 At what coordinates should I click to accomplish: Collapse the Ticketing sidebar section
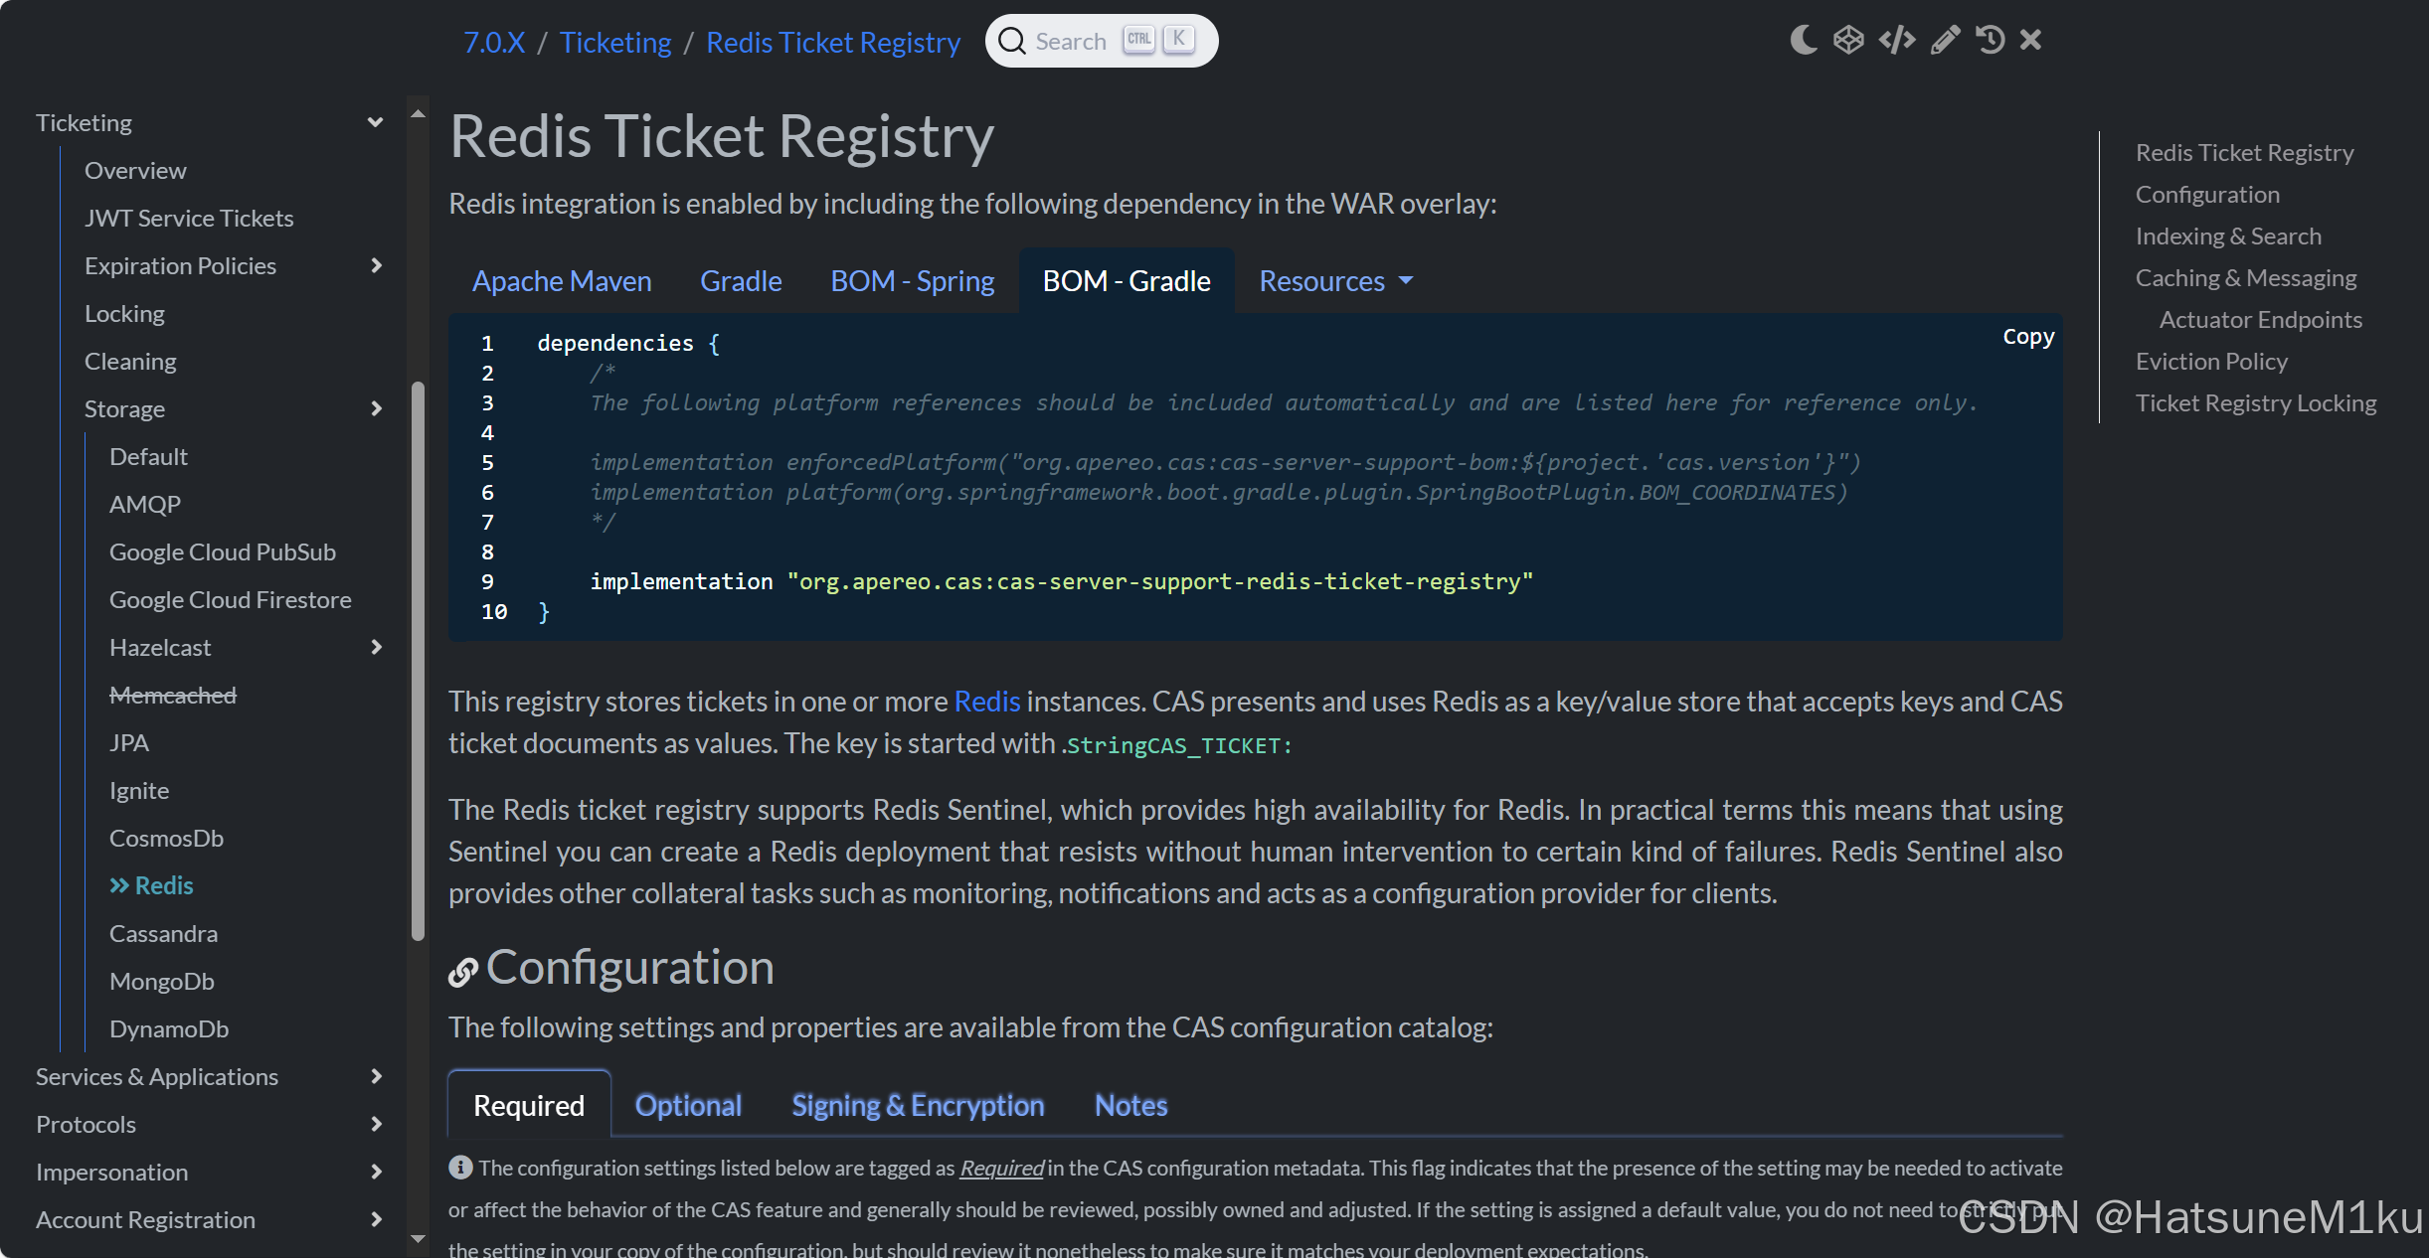coord(375,120)
